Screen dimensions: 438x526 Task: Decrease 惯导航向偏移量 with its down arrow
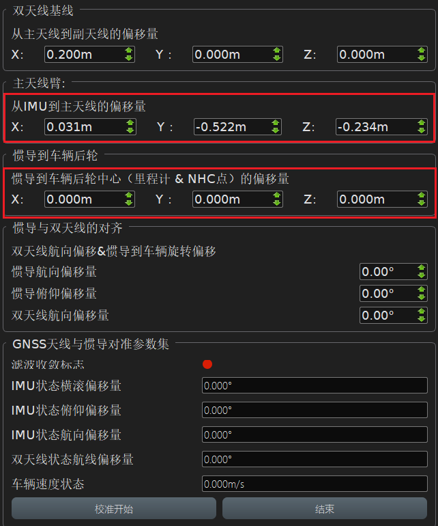pyautogui.click(x=421, y=275)
